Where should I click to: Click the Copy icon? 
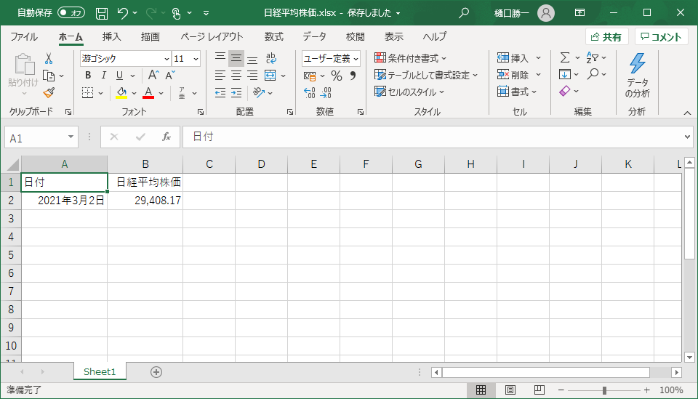click(49, 76)
